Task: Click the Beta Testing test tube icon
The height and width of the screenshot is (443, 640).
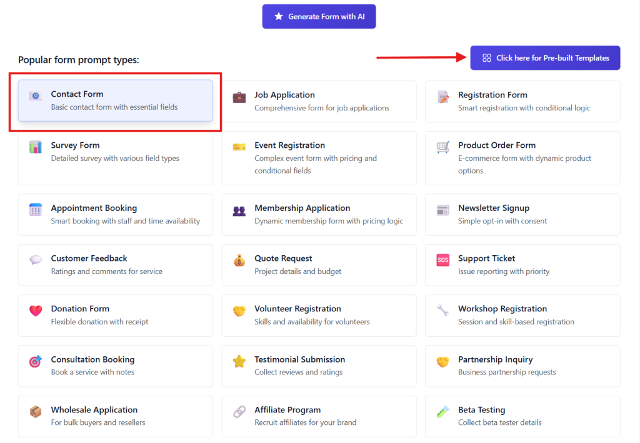Action: tap(443, 412)
